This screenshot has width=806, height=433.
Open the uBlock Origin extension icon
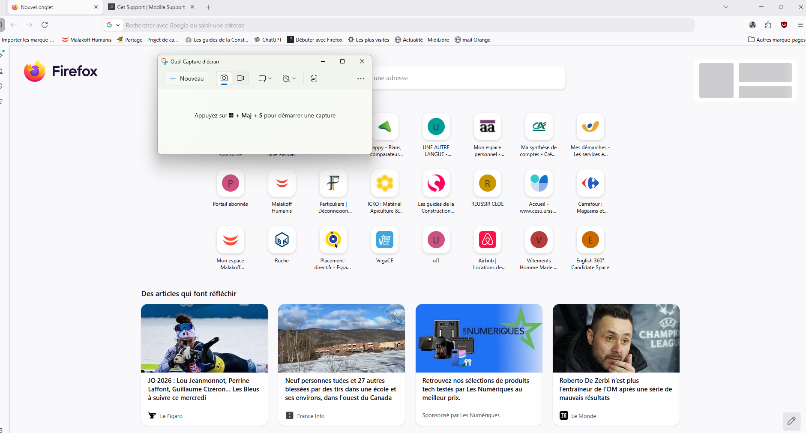(784, 25)
